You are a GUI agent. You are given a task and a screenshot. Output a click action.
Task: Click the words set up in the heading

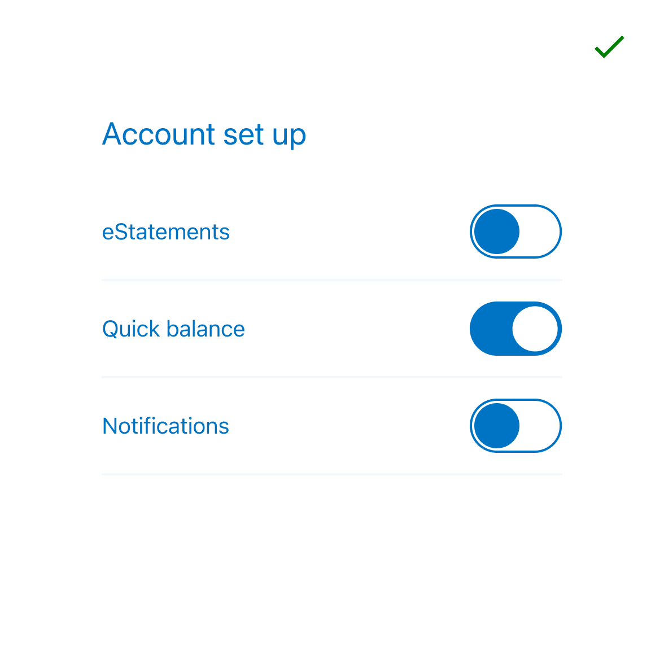click(x=264, y=136)
